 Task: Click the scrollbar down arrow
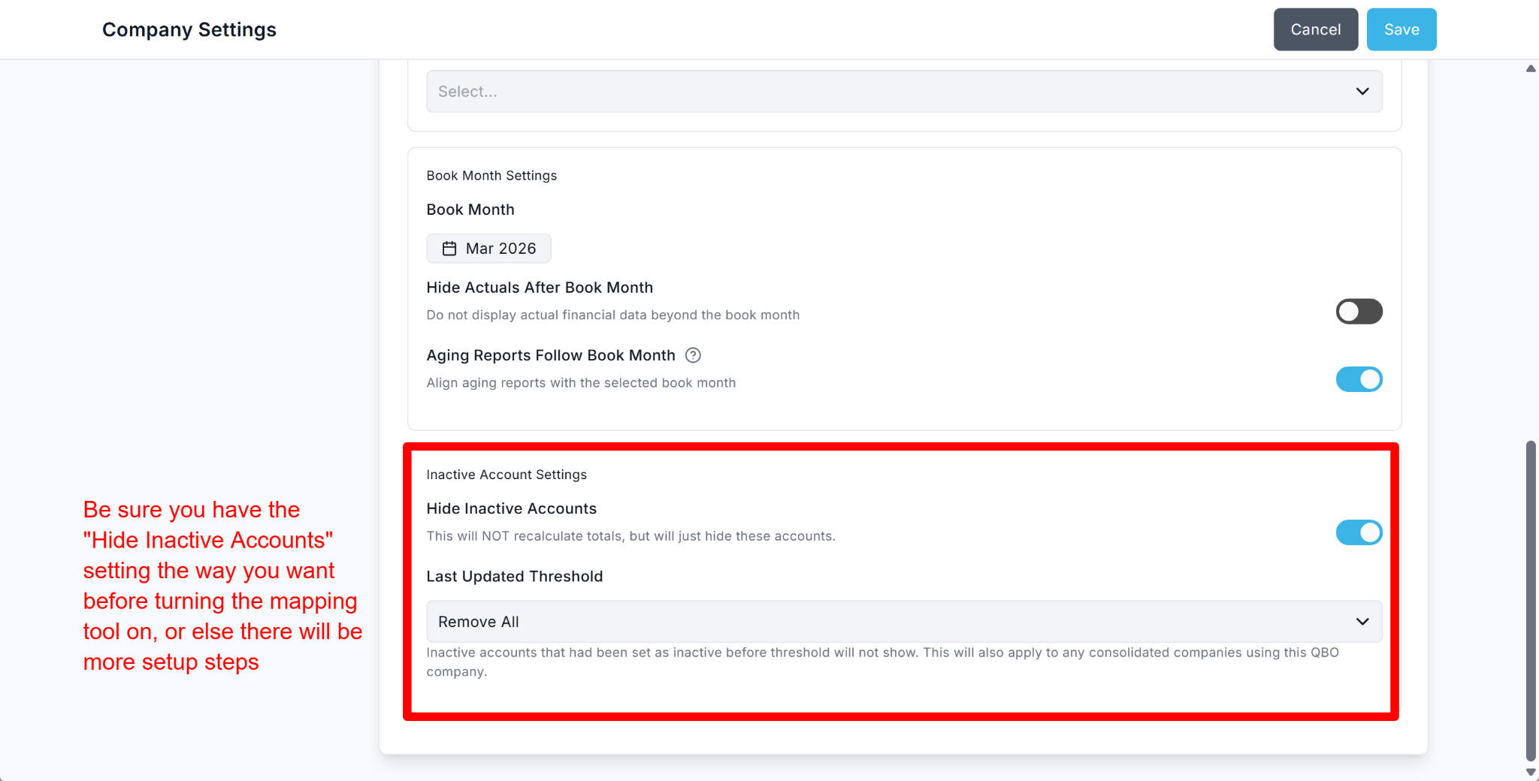pyautogui.click(x=1531, y=772)
